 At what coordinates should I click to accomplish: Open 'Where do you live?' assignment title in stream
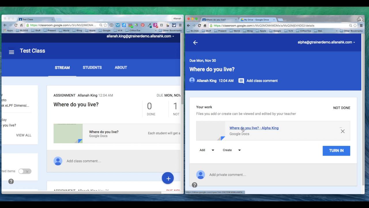76,105
